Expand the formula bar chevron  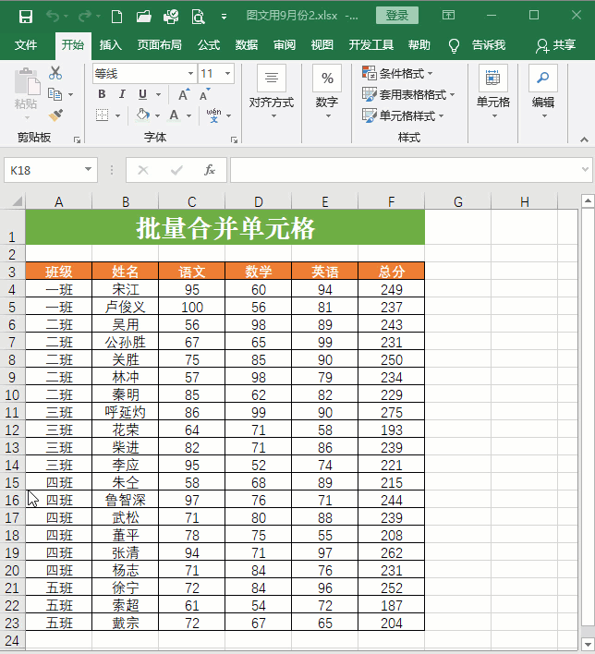tap(586, 170)
